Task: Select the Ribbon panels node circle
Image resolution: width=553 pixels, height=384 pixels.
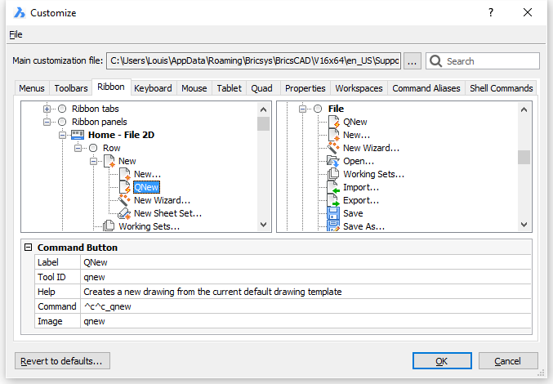Action: tap(62, 122)
